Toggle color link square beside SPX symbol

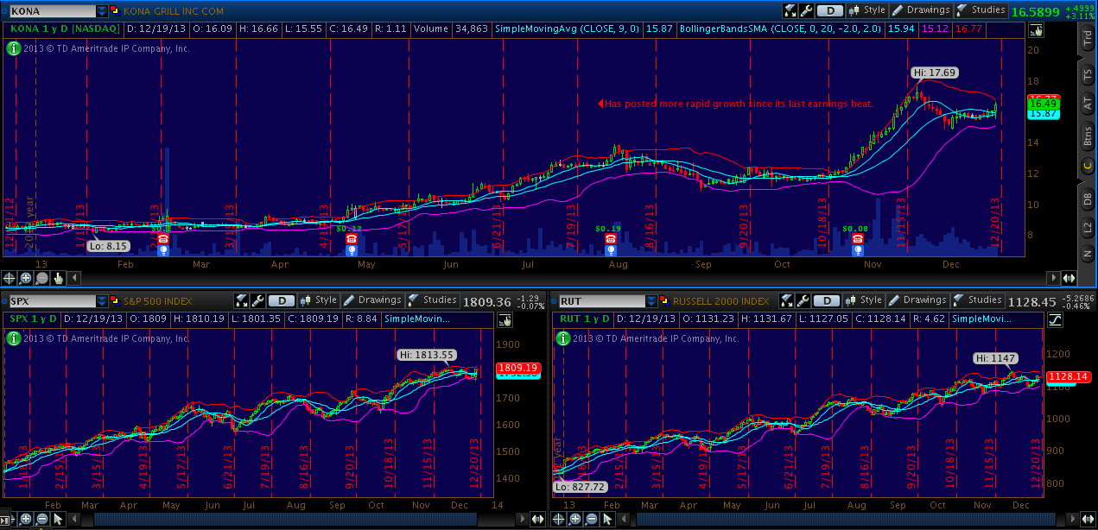(116, 301)
